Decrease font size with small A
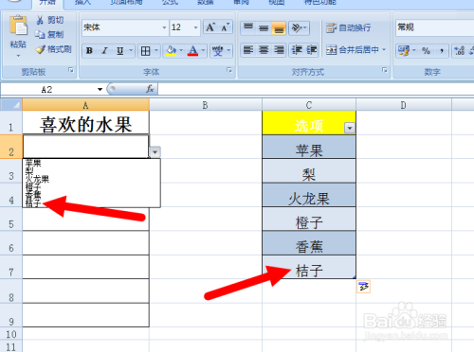 (225, 27)
